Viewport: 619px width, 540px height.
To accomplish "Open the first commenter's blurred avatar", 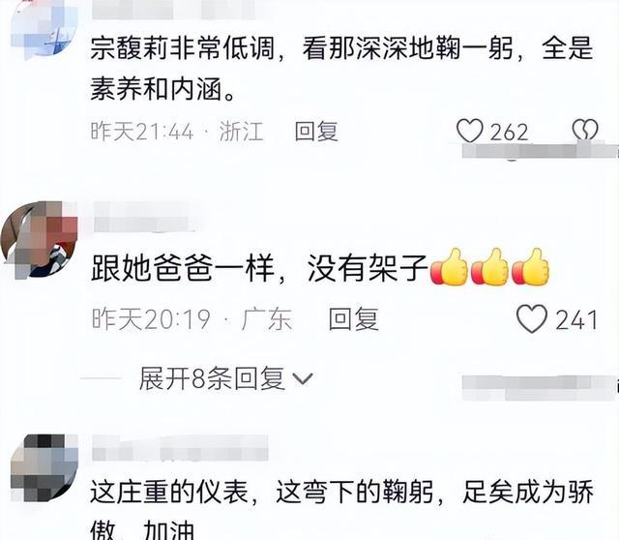I will (44, 28).
